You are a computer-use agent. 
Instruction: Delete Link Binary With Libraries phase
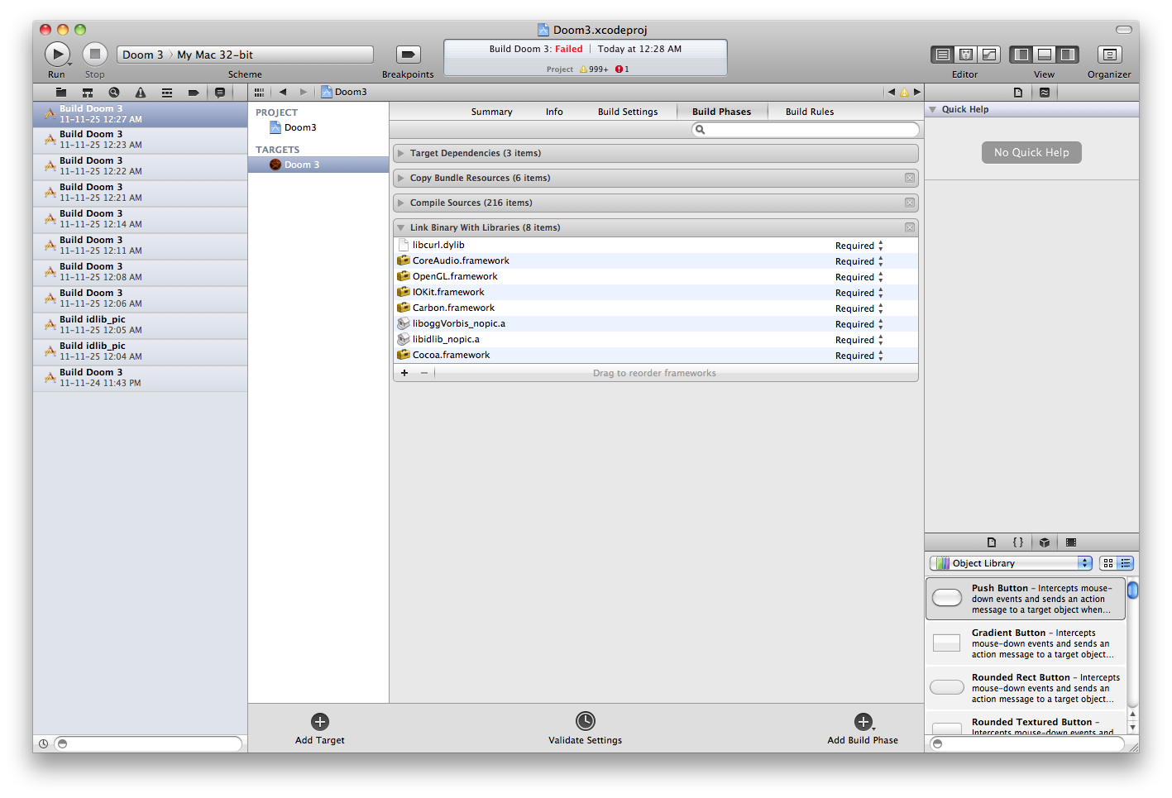coord(910,227)
